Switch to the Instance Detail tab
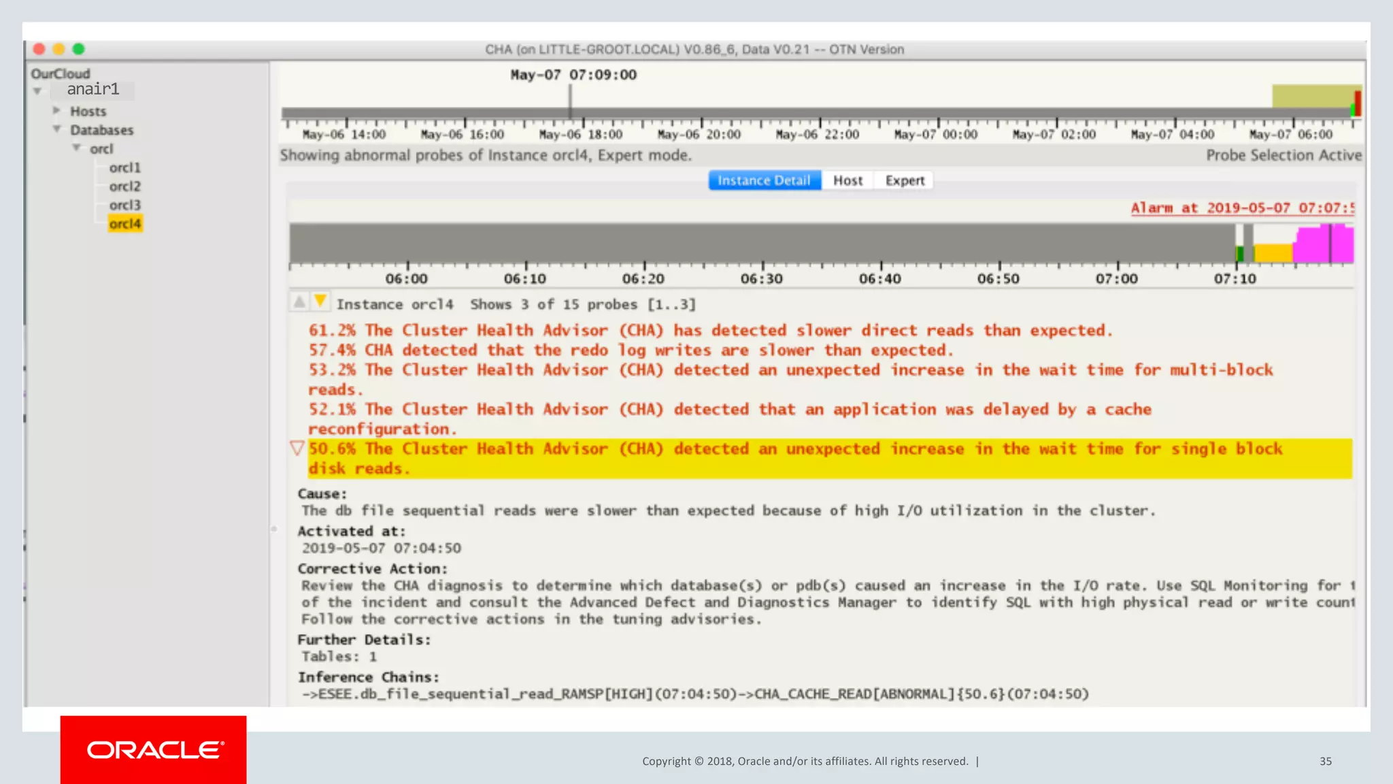This screenshot has height=784, width=1393. pos(764,180)
